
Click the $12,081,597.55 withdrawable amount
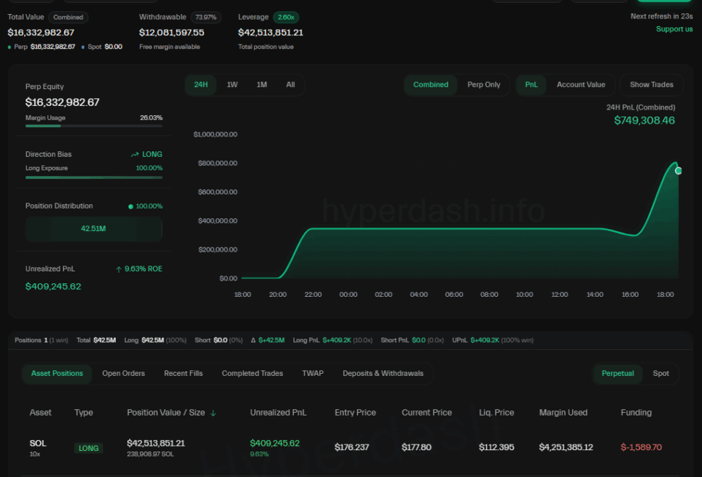pyautogui.click(x=172, y=33)
